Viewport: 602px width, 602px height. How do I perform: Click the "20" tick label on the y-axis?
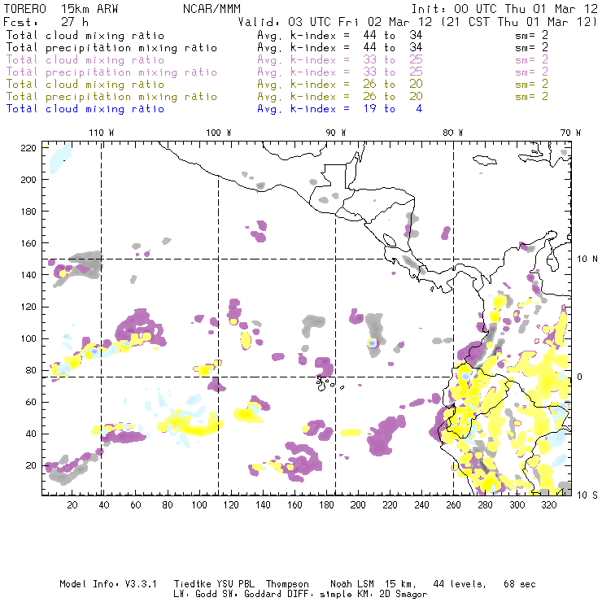pyautogui.click(x=31, y=465)
